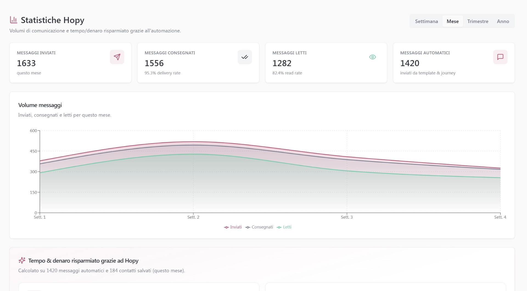The image size is (527, 291).
Task: Click the Statistiche Hopy page title
Action: 52,20
